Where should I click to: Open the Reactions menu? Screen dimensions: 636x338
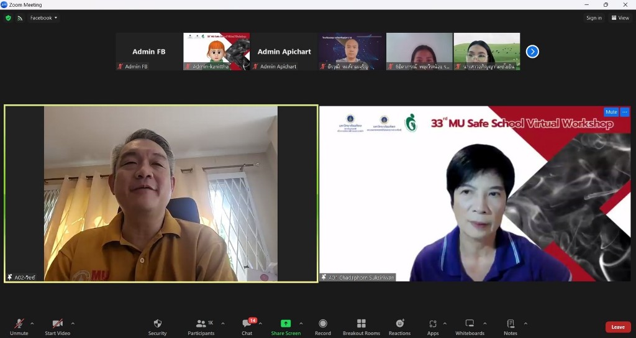[399, 327]
